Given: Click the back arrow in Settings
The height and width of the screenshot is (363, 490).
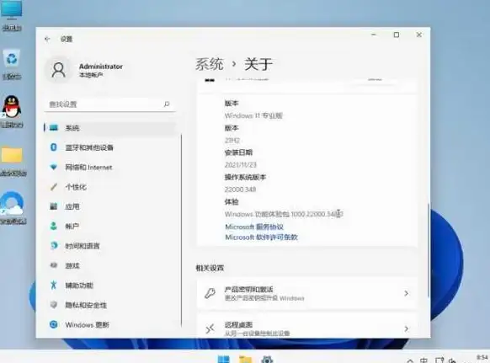Looking at the screenshot, I should pos(47,39).
